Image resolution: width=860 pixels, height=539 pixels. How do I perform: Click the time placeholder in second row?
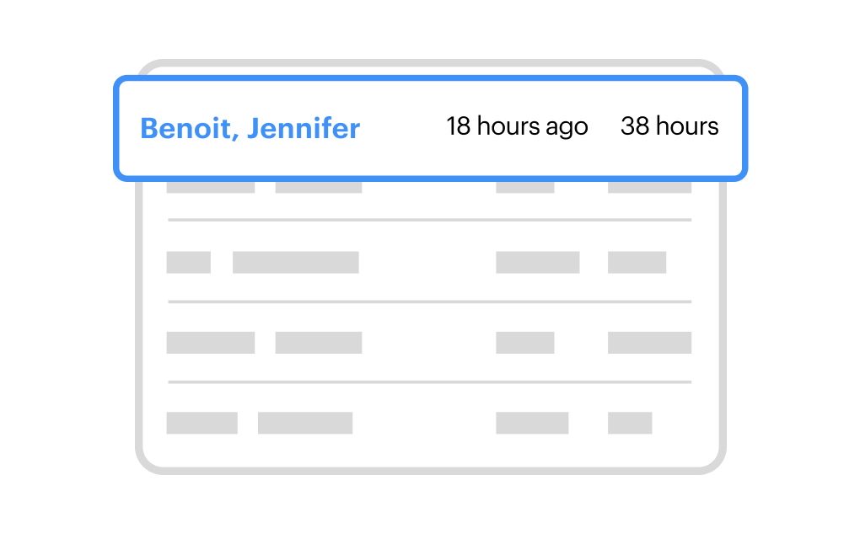(537, 262)
